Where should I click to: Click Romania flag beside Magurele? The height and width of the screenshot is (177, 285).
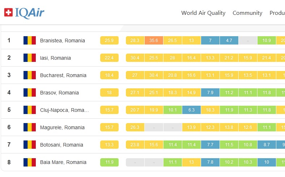tap(30, 127)
